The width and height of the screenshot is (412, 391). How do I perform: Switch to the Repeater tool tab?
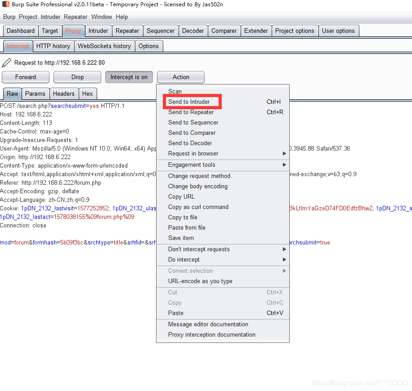coord(127,31)
